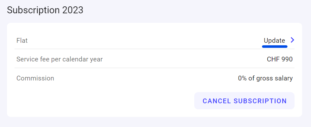The height and width of the screenshot is (127, 311).
Task: Click the Subscription 2023 heading
Action: click(x=45, y=10)
